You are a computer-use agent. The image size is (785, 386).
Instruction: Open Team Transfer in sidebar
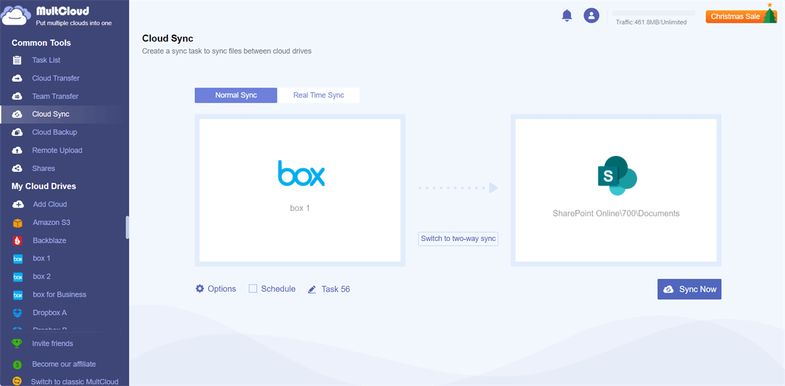point(55,97)
